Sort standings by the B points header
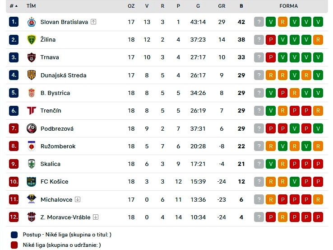 click(241, 6)
